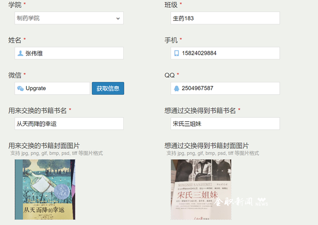Image resolution: width=318 pixels, height=225 pixels.
Task: Click the field containing 从天而降的幸运
Action: click(x=69, y=123)
